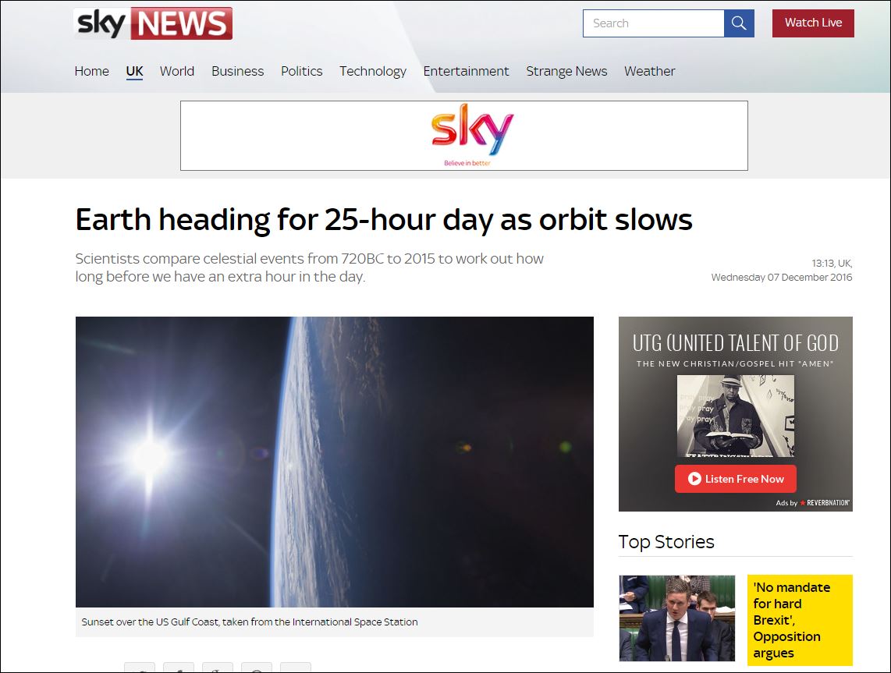
Task: Open the Entertainment section
Action: (466, 71)
